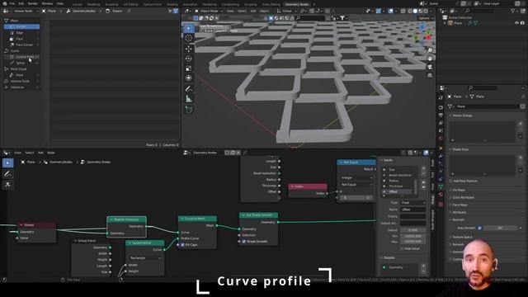The width and height of the screenshot is (528, 297).
Task: Toggle the spreadsheet pin icon next to Viewer
Action: tap(129, 11)
